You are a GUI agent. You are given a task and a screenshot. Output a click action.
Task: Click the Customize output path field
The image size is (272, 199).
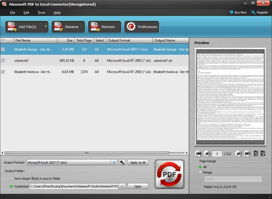(x=74, y=186)
